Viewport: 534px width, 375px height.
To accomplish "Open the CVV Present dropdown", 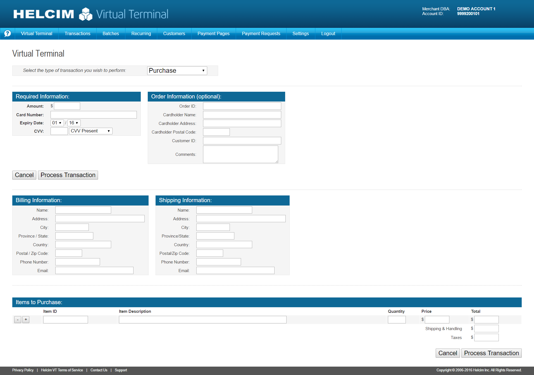I will pyautogui.click(x=90, y=131).
